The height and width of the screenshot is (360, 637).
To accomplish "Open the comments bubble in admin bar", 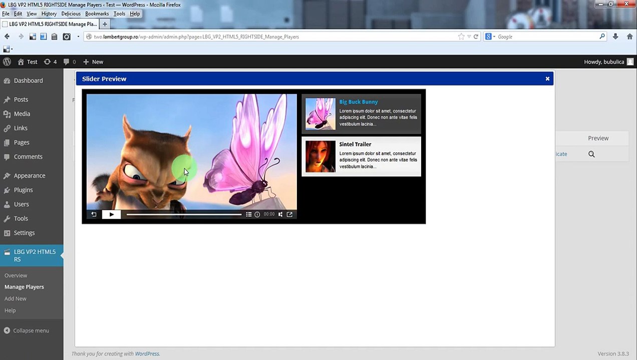I will point(70,61).
